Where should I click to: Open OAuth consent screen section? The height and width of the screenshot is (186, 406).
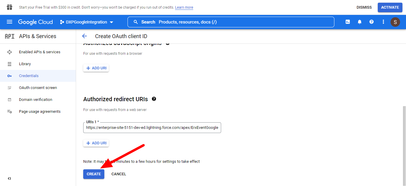38,88
